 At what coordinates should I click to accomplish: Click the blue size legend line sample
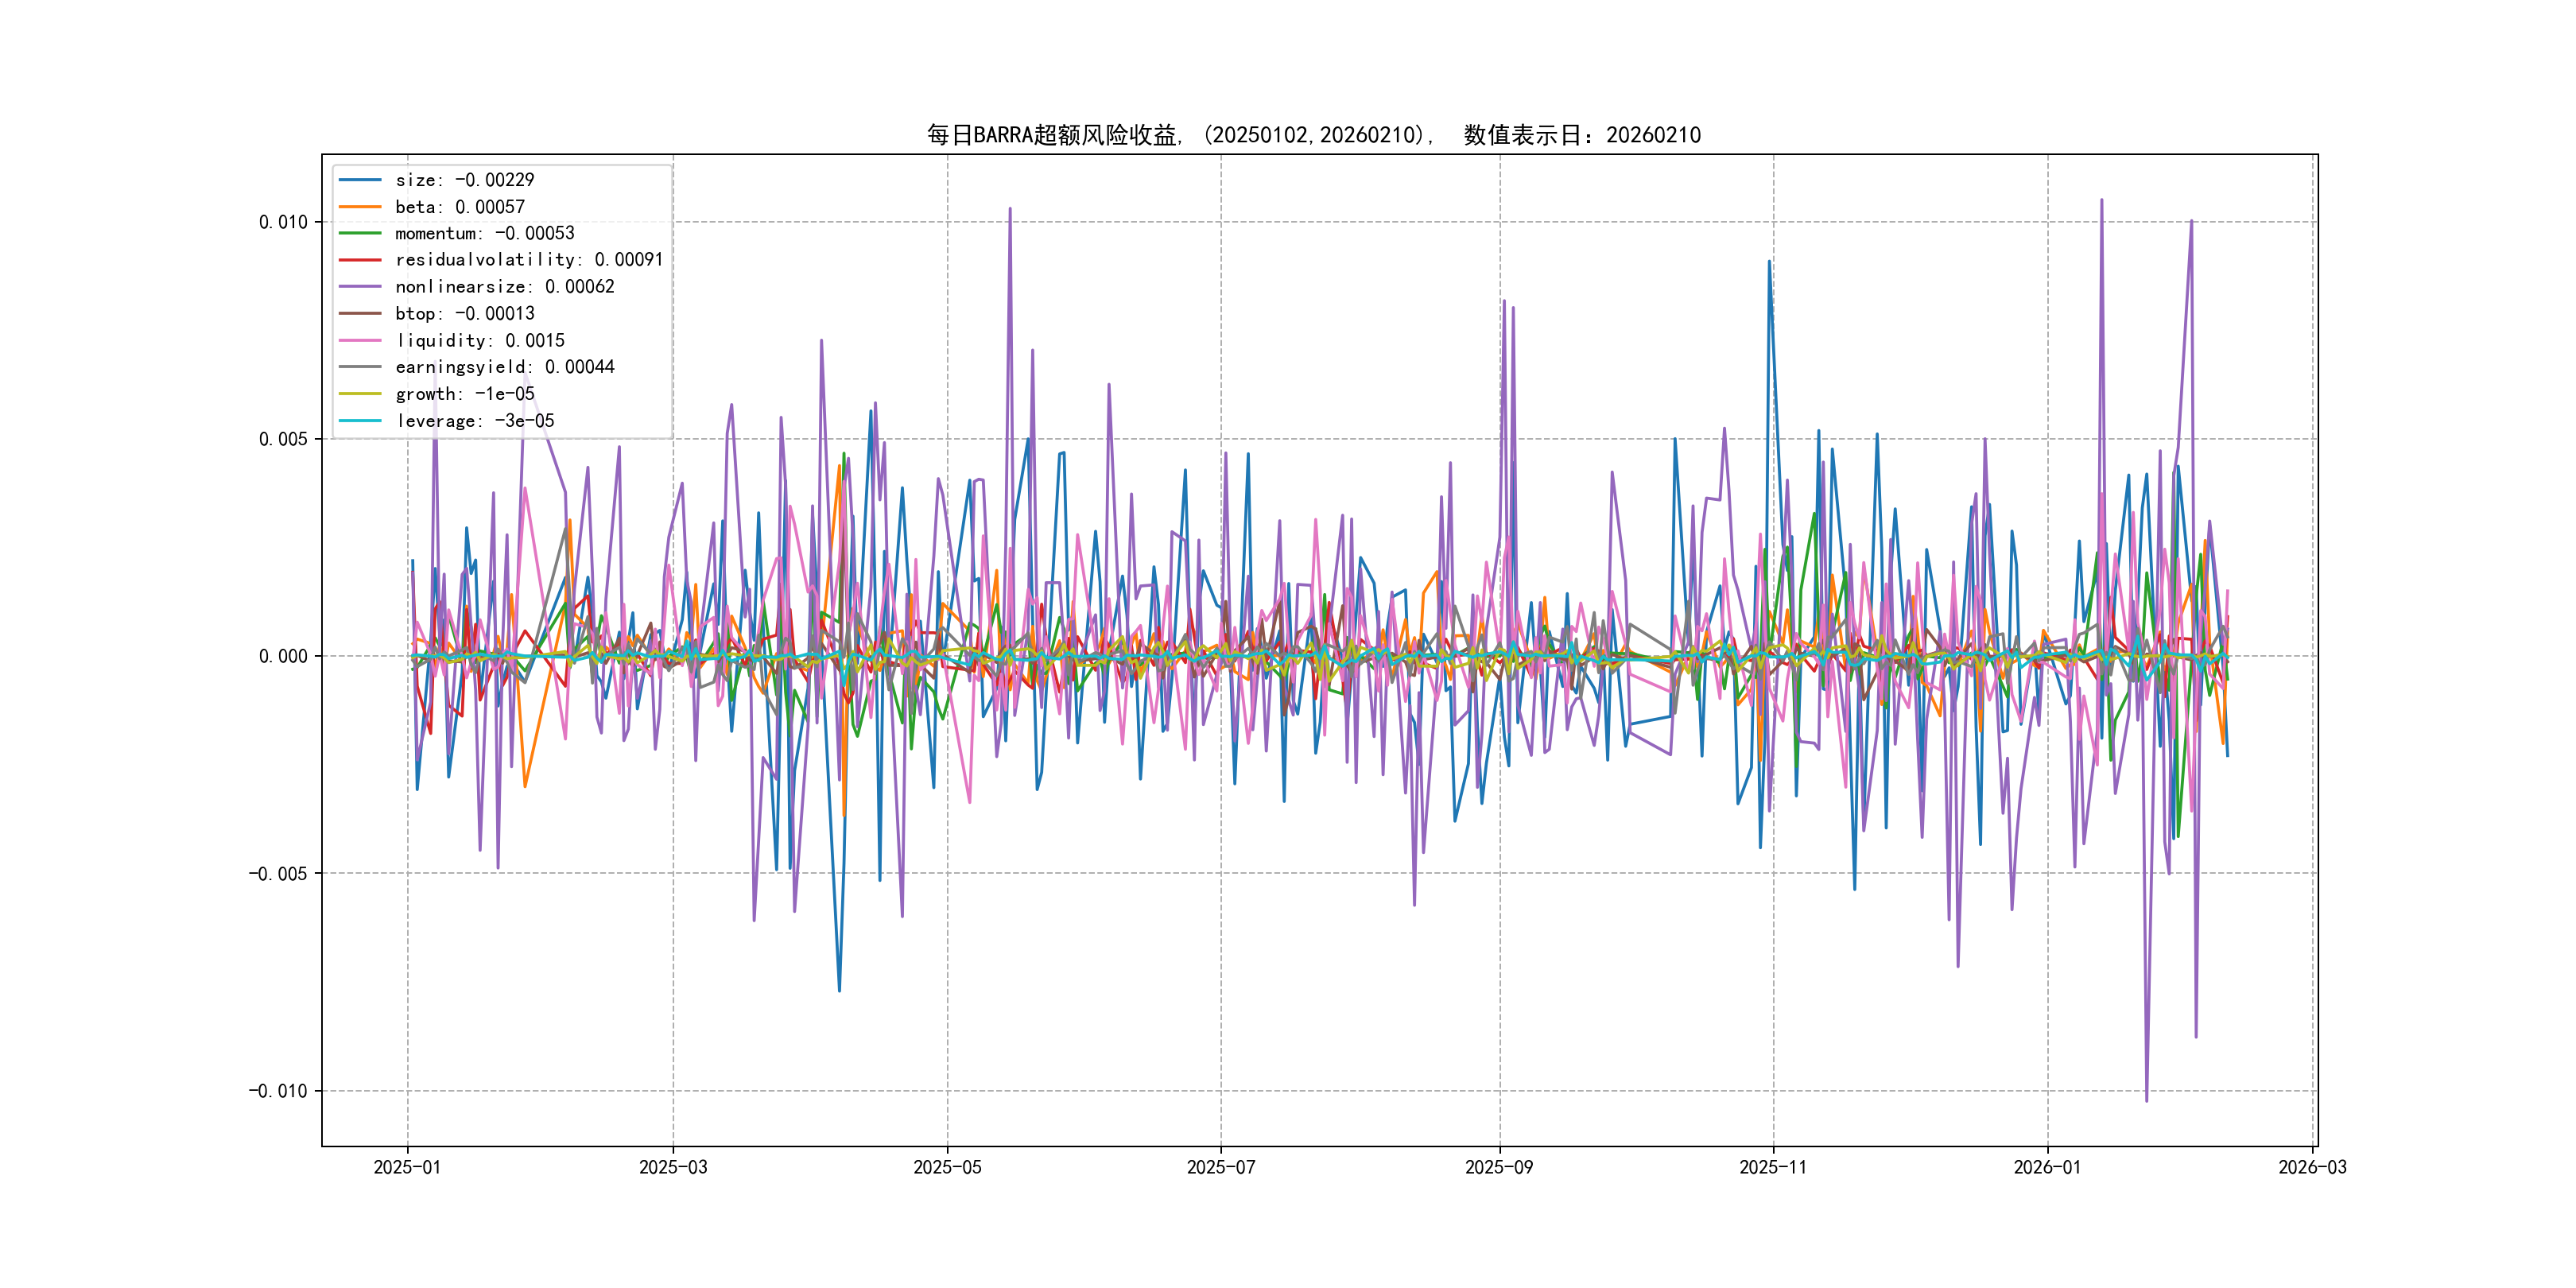pyautogui.click(x=360, y=180)
